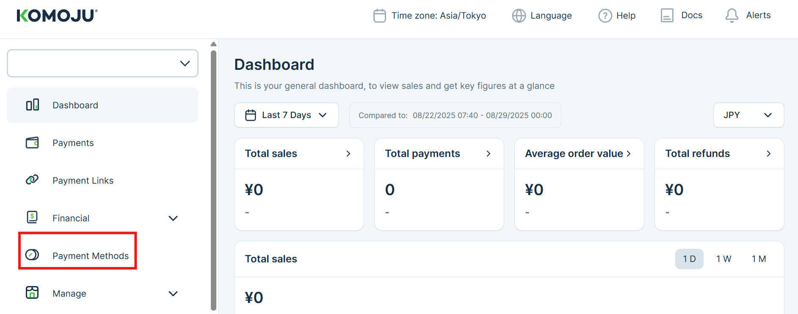
Task: Click the sidebar vertical scrollbar
Action: click(x=213, y=178)
